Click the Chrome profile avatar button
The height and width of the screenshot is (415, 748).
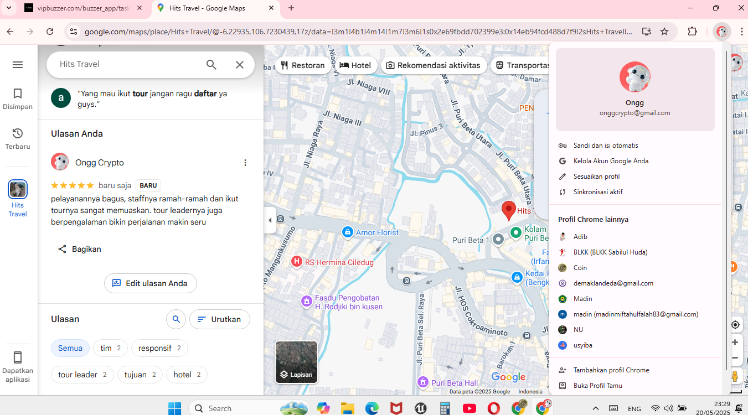pyautogui.click(x=721, y=32)
